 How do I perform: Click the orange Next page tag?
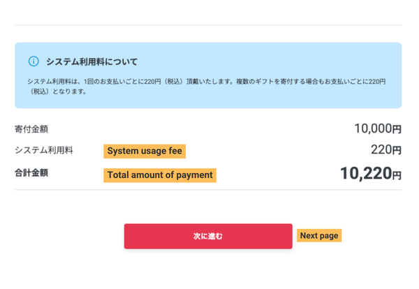click(x=319, y=236)
